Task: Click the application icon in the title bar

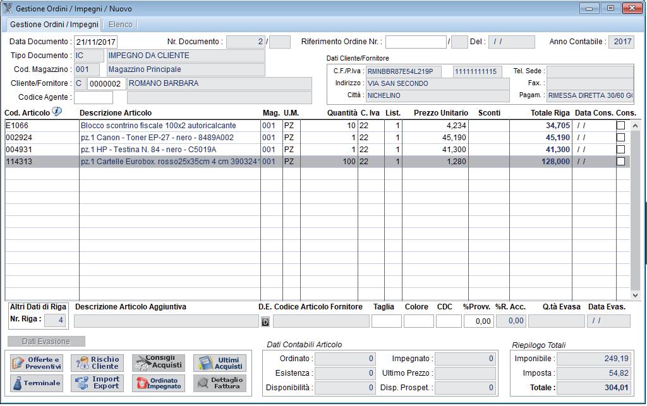Action: [x=8, y=8]
